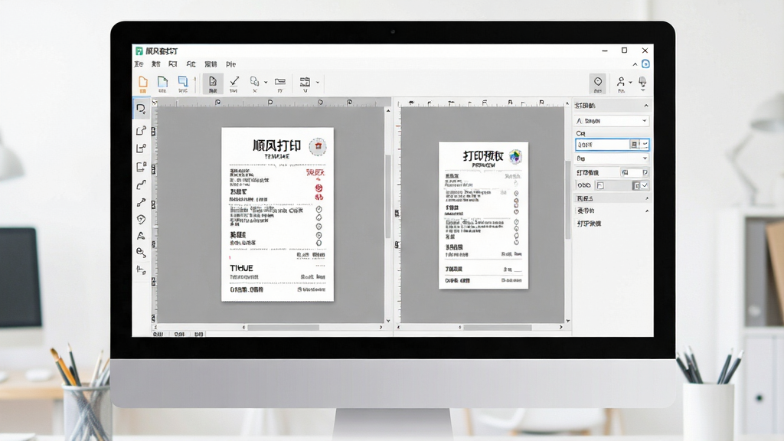
Task: Open the blue-outlined combo box in the right panel
Action: (612, 145)
